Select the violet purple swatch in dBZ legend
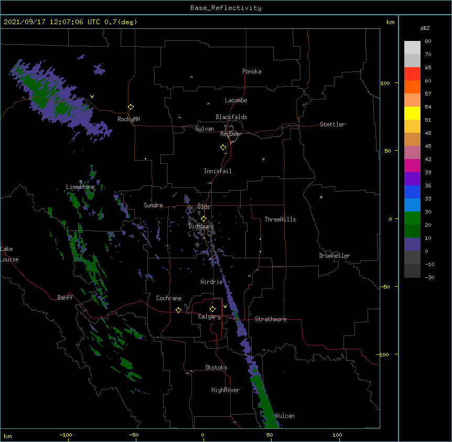Image resolution: width=452 pixels, height=442 pixels. (412, 179)
